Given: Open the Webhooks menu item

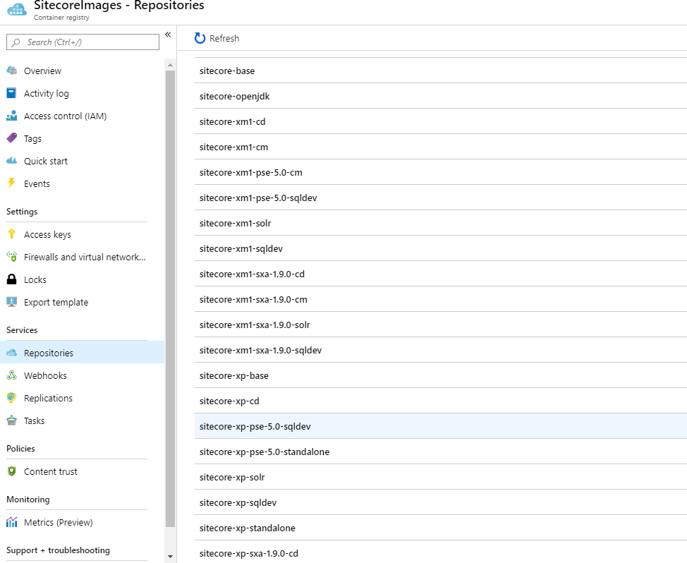Looking at the screenshot, I should (45, 375).
